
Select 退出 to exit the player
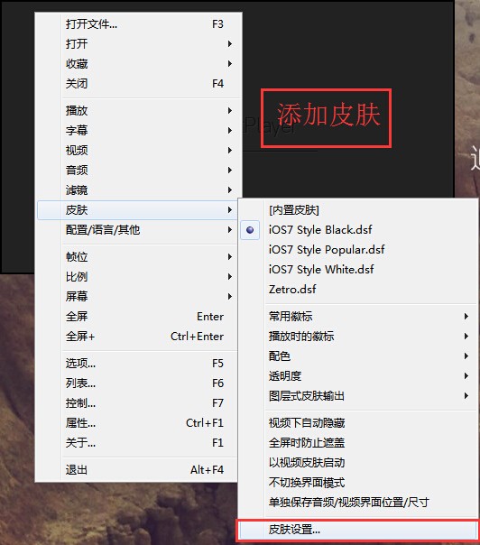[138, 469]
